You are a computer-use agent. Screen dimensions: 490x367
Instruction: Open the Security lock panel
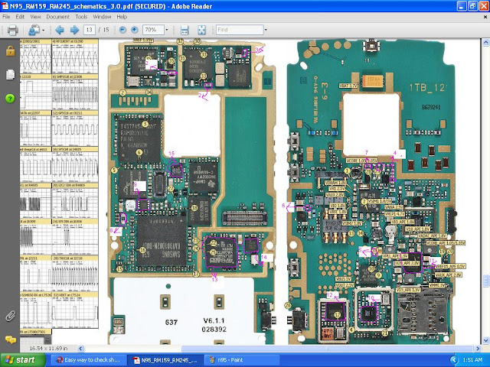pyautogui.click(x=10, y=51)
